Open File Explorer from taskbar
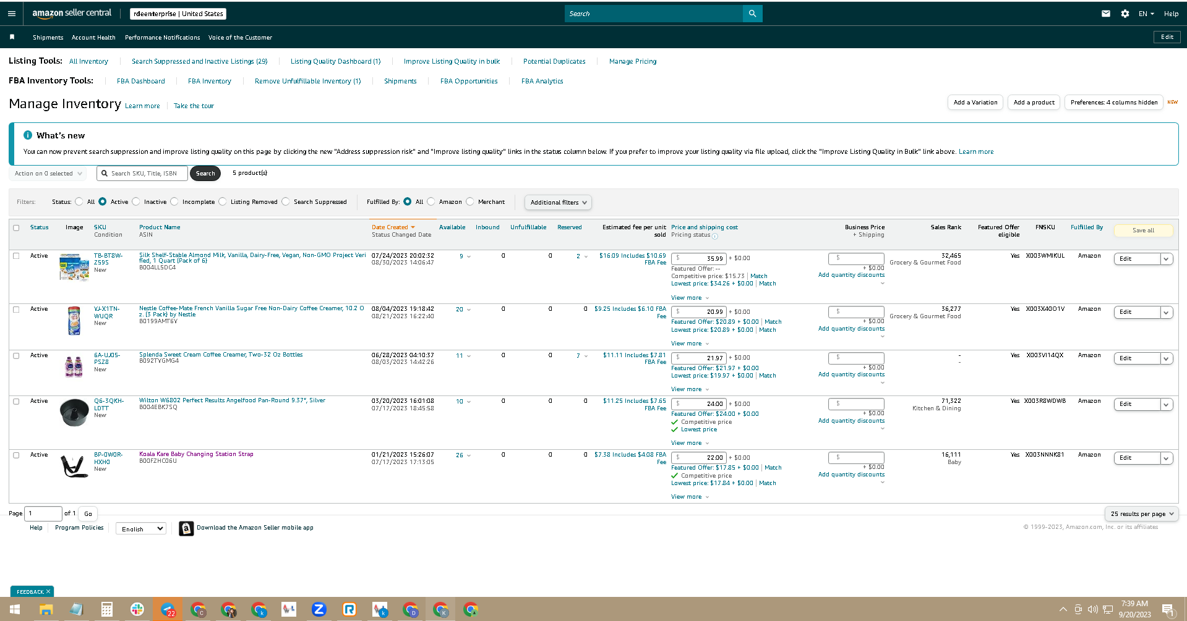1187x621 pixels. coord(46,610)
